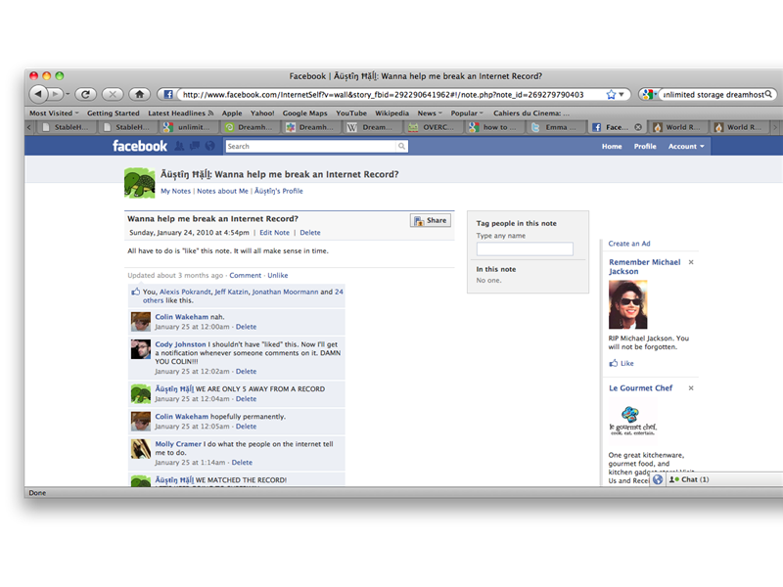Image resolution: width=783 pixels, height=587 pixels.
Task: Open the My Notes link
Action: point(176,191)
